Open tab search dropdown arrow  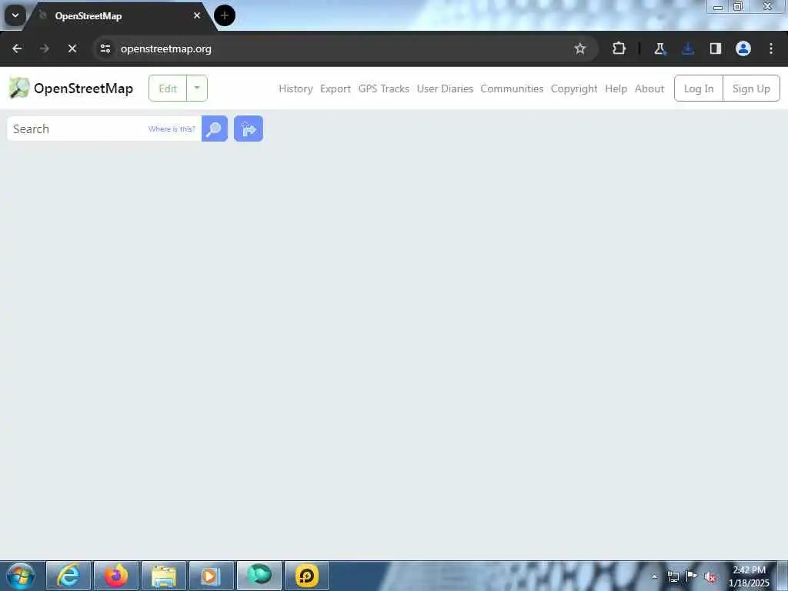[15, 15]
